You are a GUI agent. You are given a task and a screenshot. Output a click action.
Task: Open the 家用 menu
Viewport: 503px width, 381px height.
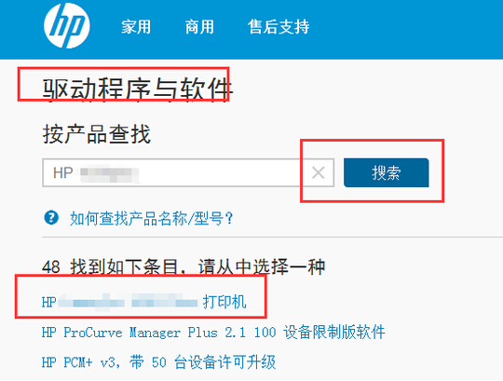(136, 27)
